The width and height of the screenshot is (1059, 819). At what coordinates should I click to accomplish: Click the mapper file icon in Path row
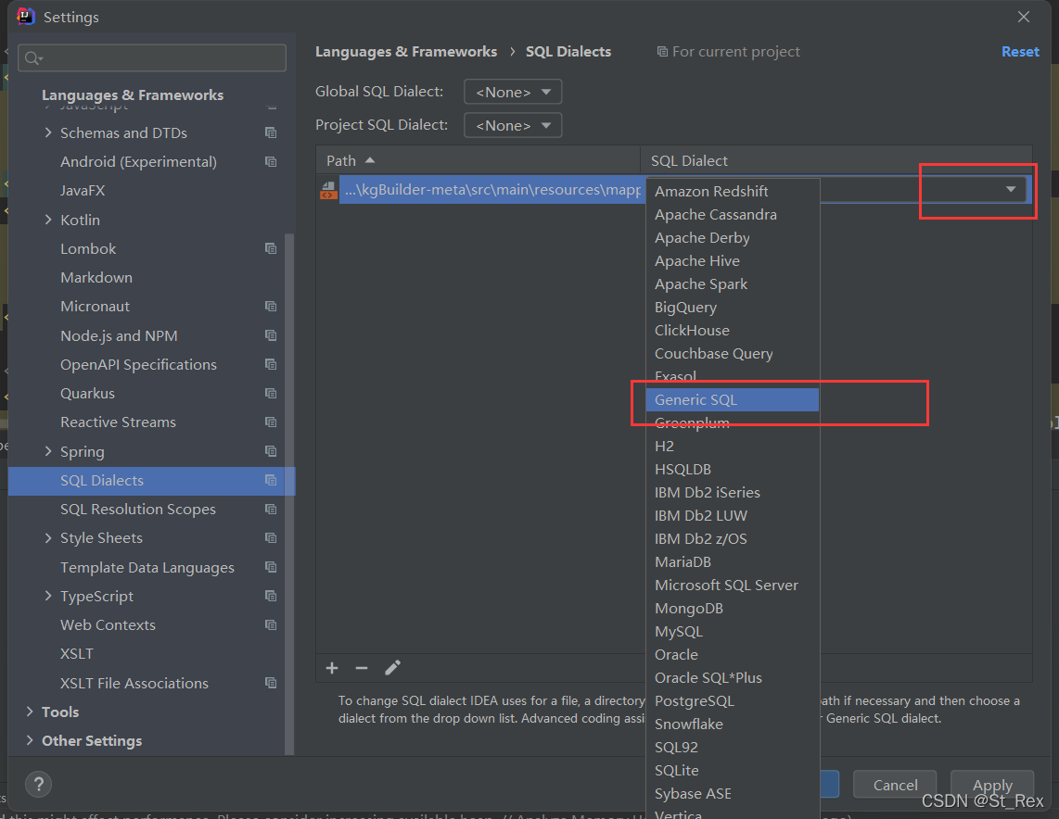click(328, 190)
